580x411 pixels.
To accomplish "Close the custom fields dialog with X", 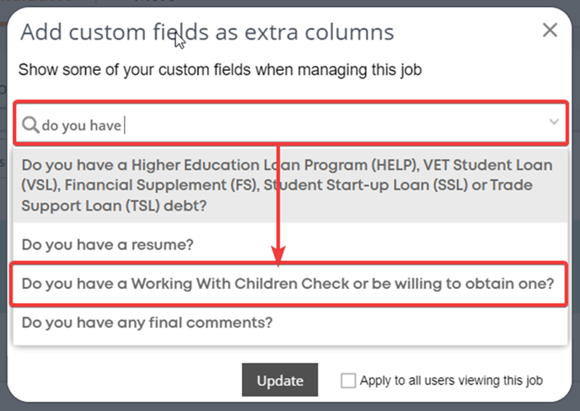I will [550, 30].
